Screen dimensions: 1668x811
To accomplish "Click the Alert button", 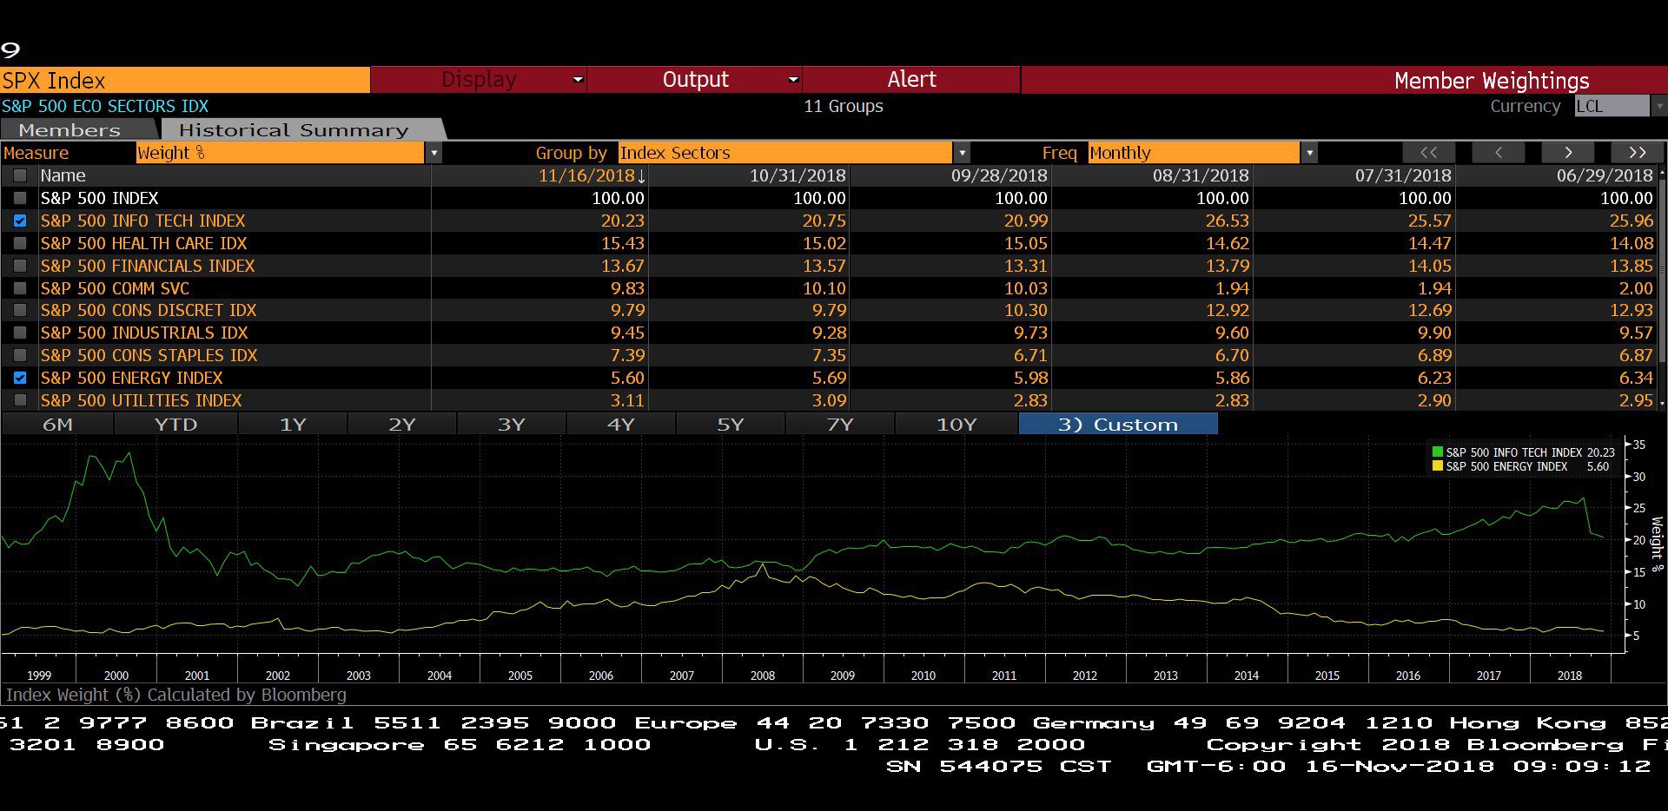I will 911,80.
